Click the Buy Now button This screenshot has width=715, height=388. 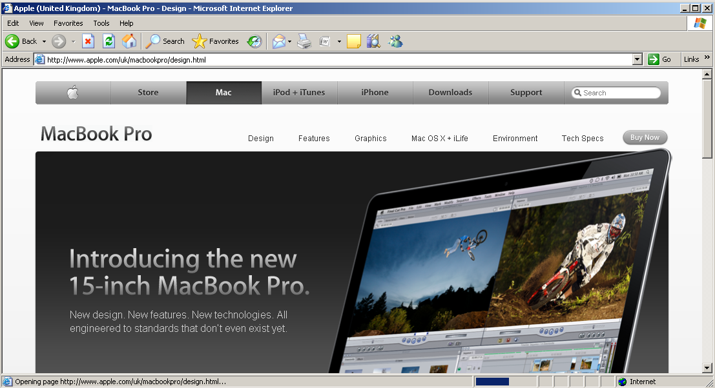(645, 137)
